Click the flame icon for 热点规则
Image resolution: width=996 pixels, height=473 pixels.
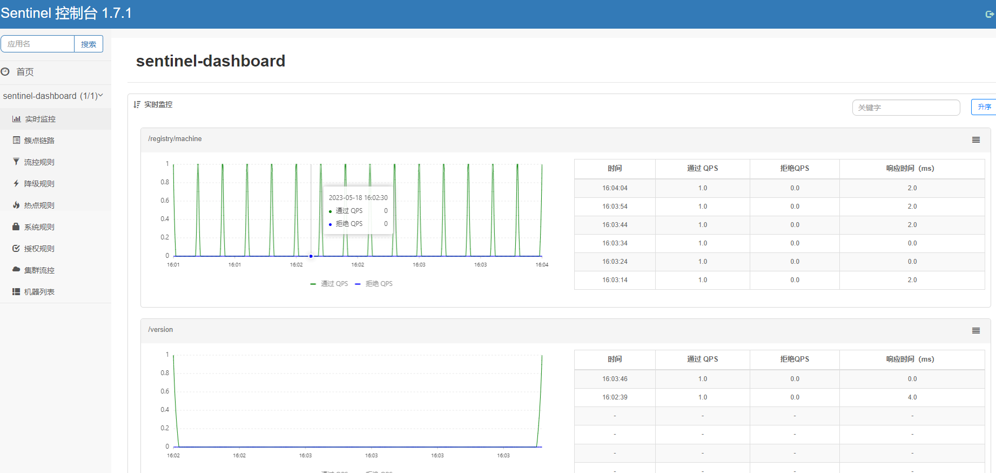(16, 205)
